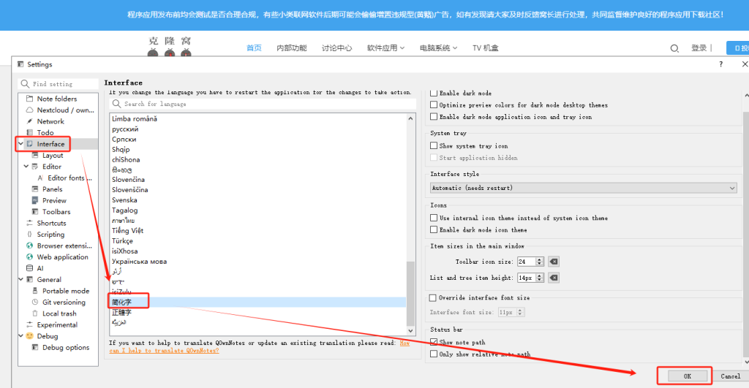
Task: Reset toolbar icon size button
Action: pos(554,262)
